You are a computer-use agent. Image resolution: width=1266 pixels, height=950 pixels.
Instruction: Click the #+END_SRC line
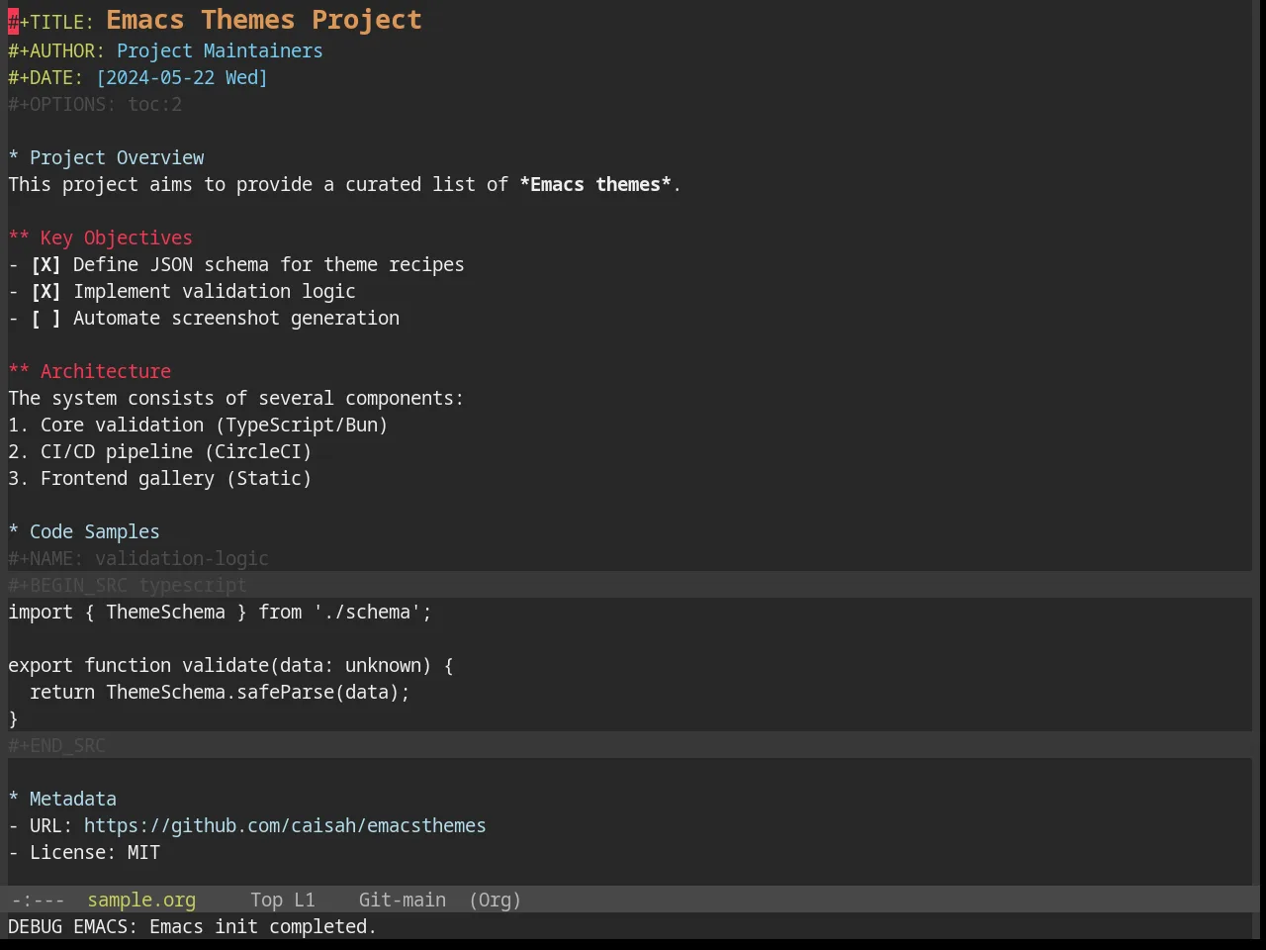click(56, 746)
